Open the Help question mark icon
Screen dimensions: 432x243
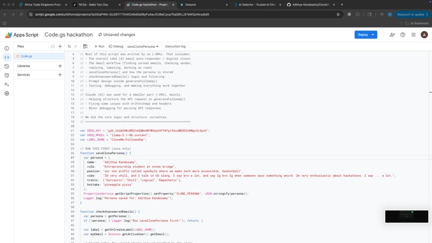point(403,35)
